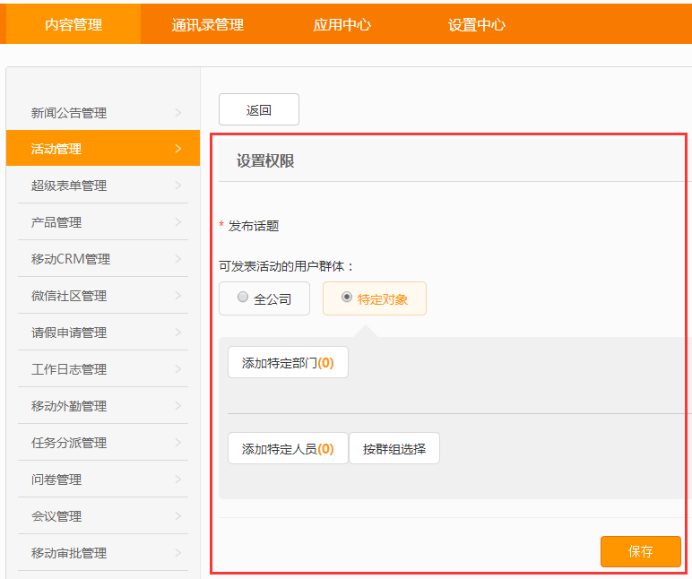Click 添加特定部门(0) button
This screenshot has height=579, width=692.
pyautogui.click(x=289, y=362)
